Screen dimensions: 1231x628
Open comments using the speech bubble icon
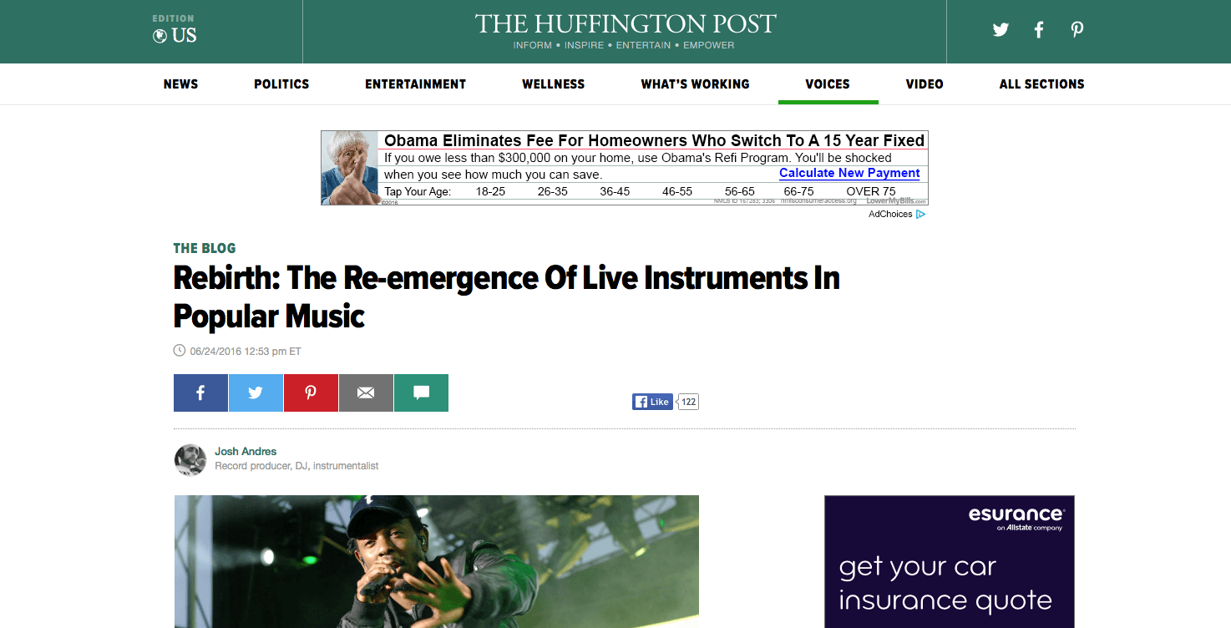[421, 392]
